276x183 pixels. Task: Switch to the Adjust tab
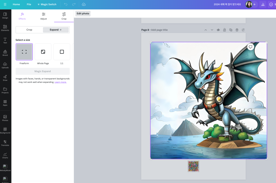(43, 16)
